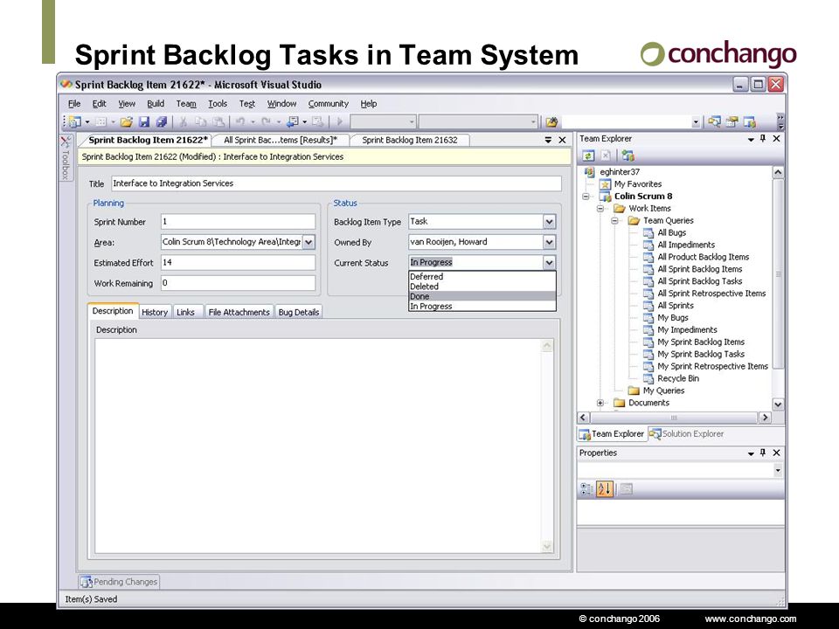The image size is (839, 629).
Task: Click the Save disk icon
Action: (x=144, y=122)
